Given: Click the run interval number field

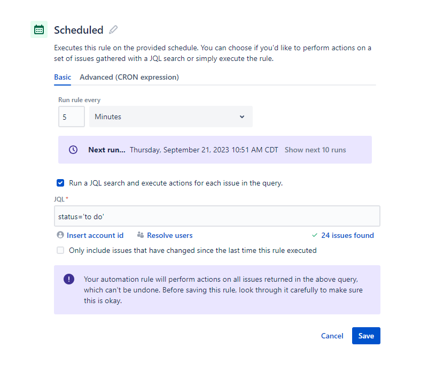Looking at the screenshot, I should [72, 117].
